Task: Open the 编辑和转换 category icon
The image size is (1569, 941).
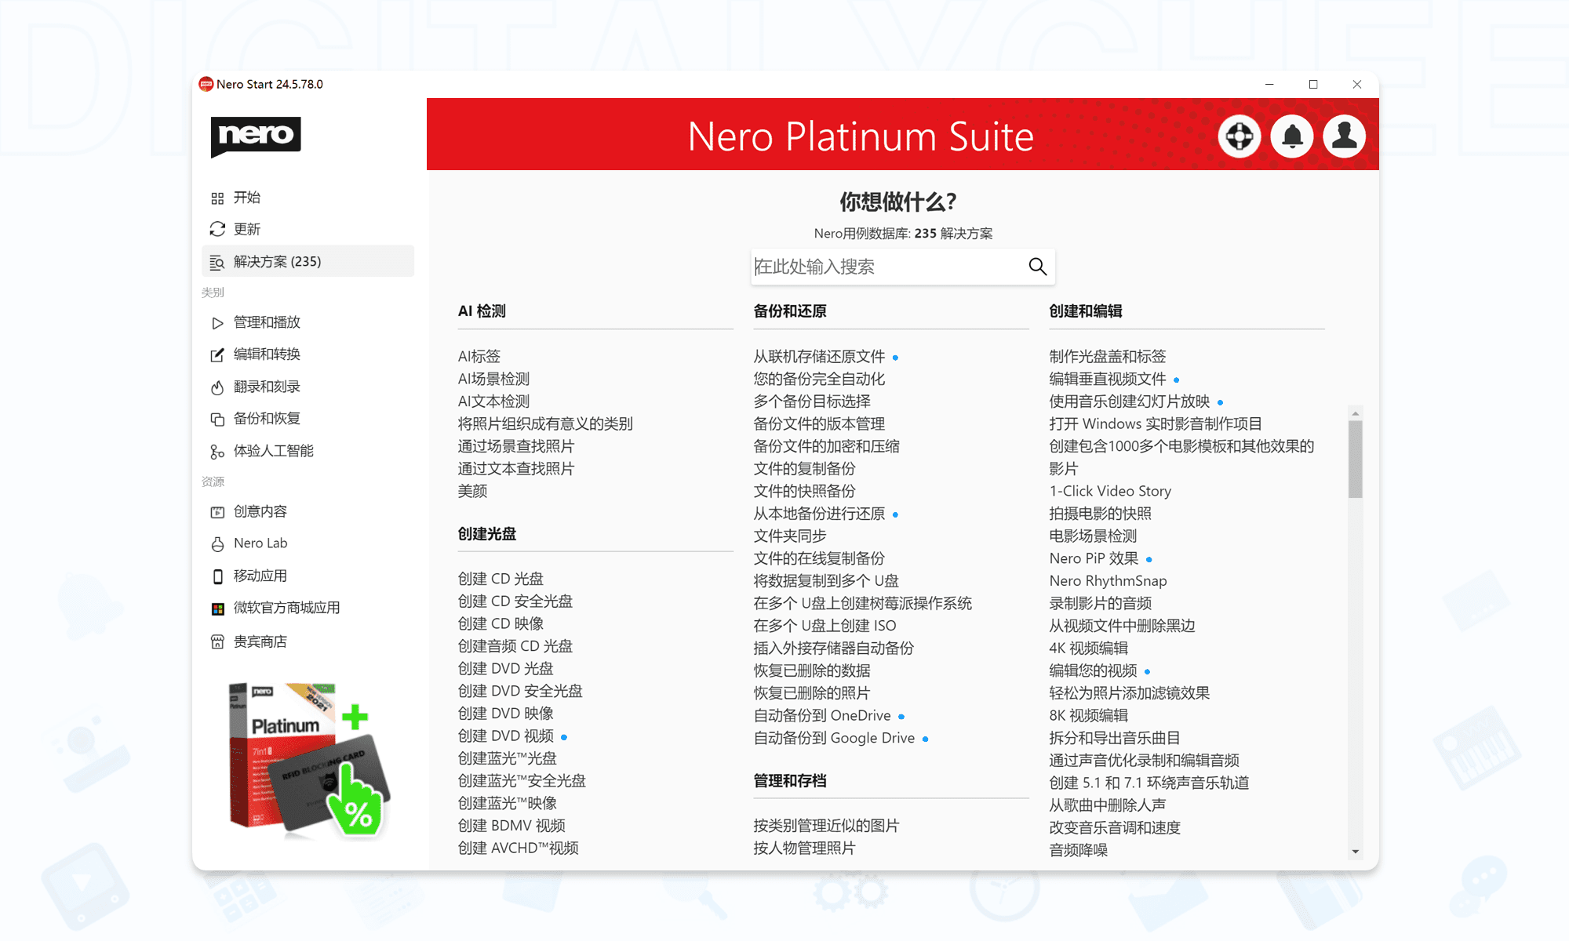Action: coord(217,354)
